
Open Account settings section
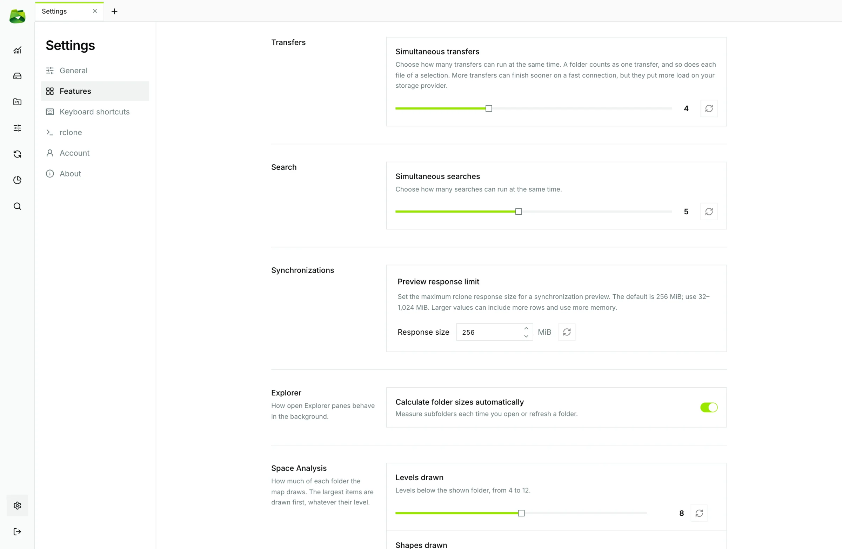tap(95, 153)
